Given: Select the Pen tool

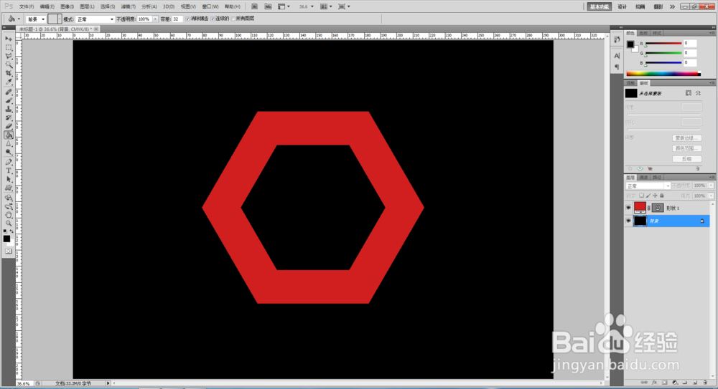Looking at the screenshot, I should pyautogui.click(x=9, y=163).
